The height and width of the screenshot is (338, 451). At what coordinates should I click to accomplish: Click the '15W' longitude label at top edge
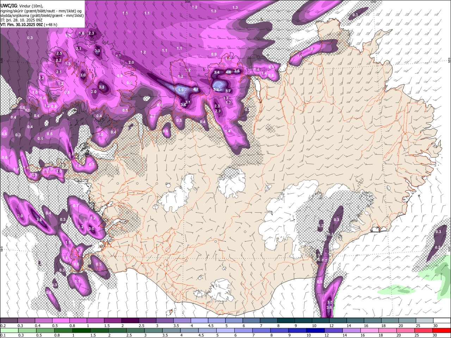pyautogui.click(x=373, y=2)
